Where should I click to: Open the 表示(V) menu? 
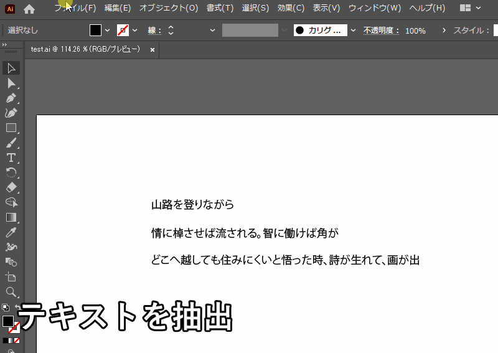click(326, 8)
